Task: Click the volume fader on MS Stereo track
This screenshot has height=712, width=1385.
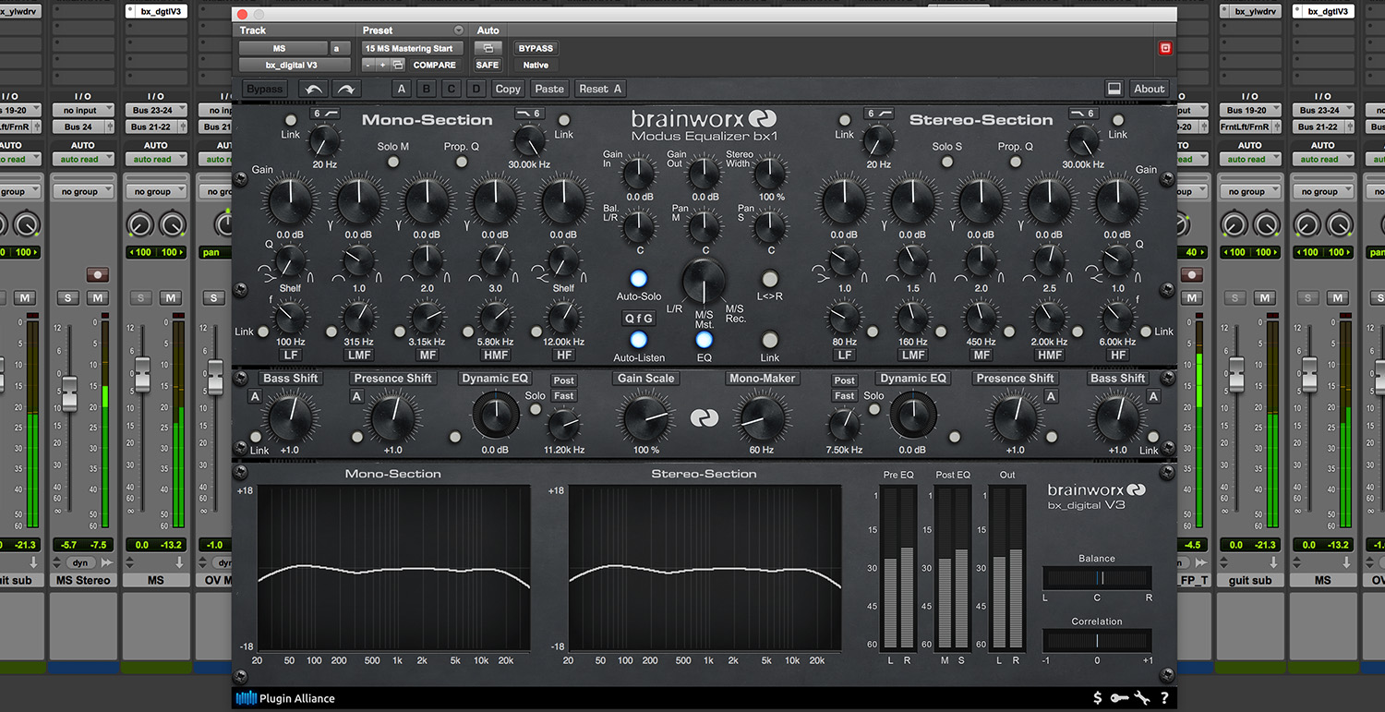Action: pyautogui.click(x=68, y=393)
